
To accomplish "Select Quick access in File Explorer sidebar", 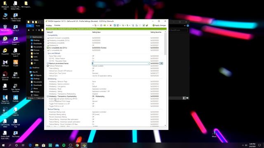I will point(36,37).
